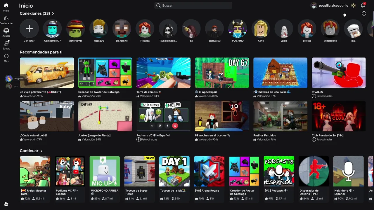Continue Tycoon de la Isla game
Image resolution: width=374 pixels, height=210 pixels.
click(x=174, y=171)
